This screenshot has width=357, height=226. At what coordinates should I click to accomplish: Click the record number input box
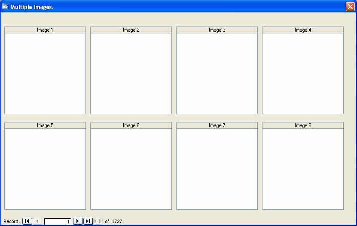tap(58, 221)
